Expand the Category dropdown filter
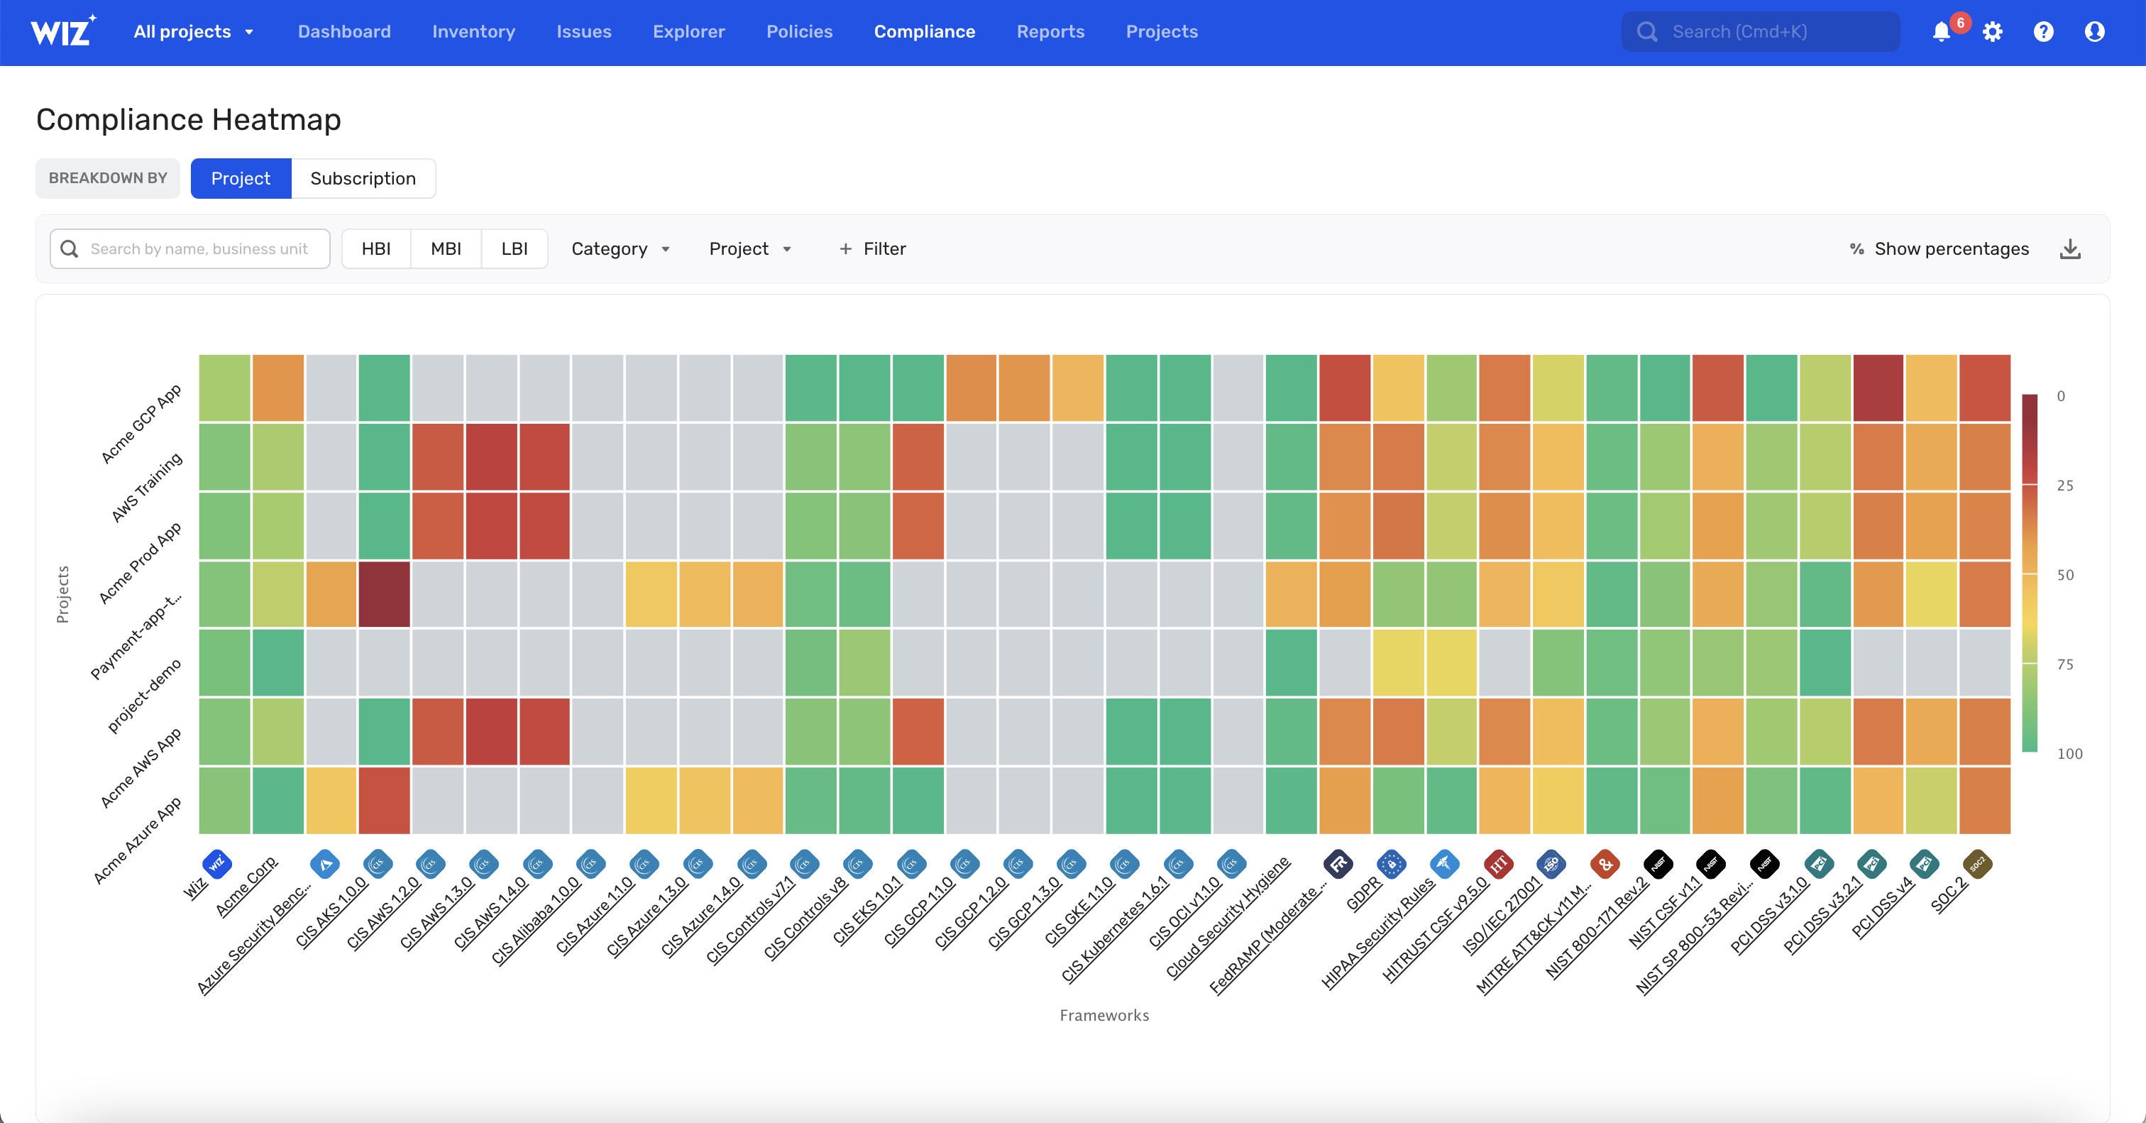 (622, 248)
